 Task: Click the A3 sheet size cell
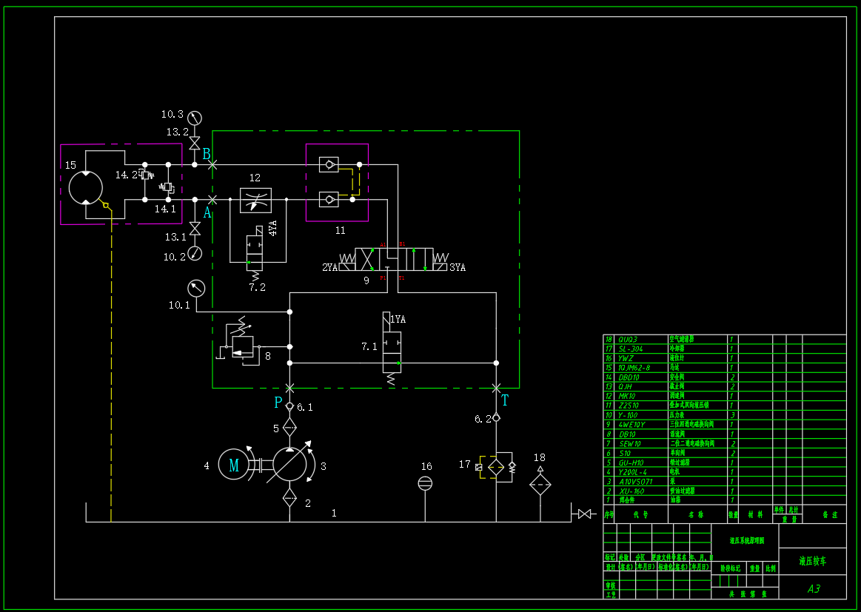(x=814, y=590)
